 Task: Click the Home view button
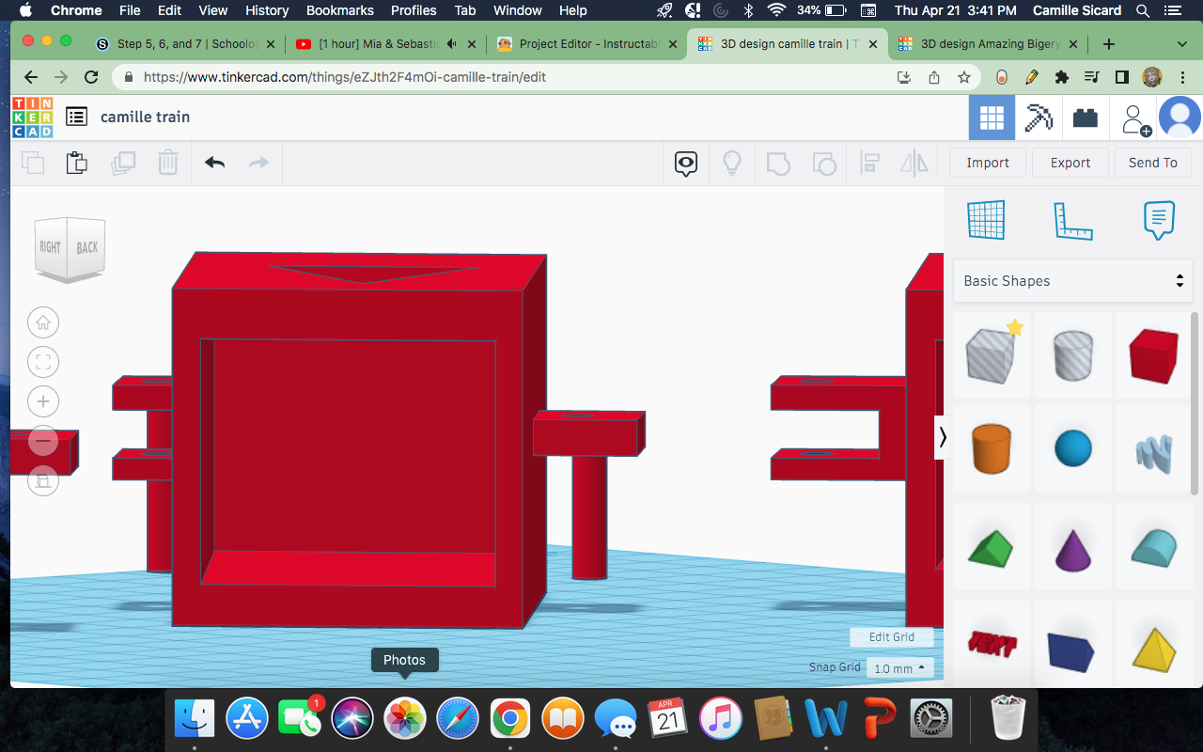pos(43,322)
